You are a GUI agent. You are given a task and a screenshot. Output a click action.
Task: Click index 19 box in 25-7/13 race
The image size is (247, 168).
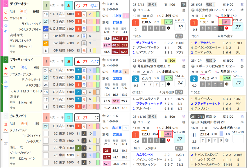[x=180, y=27]
